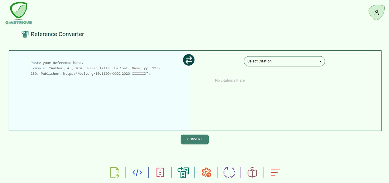Click the teal reference converter icon in bottom toolbar
The height and width of the screenshot is (183, 389).
pos(183,172)
